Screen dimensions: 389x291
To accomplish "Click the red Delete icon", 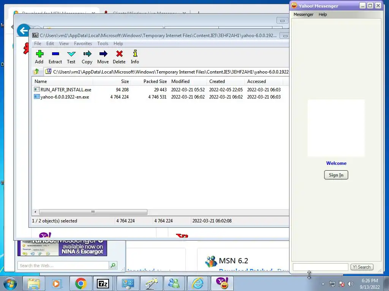I will [x=119, y=57].
